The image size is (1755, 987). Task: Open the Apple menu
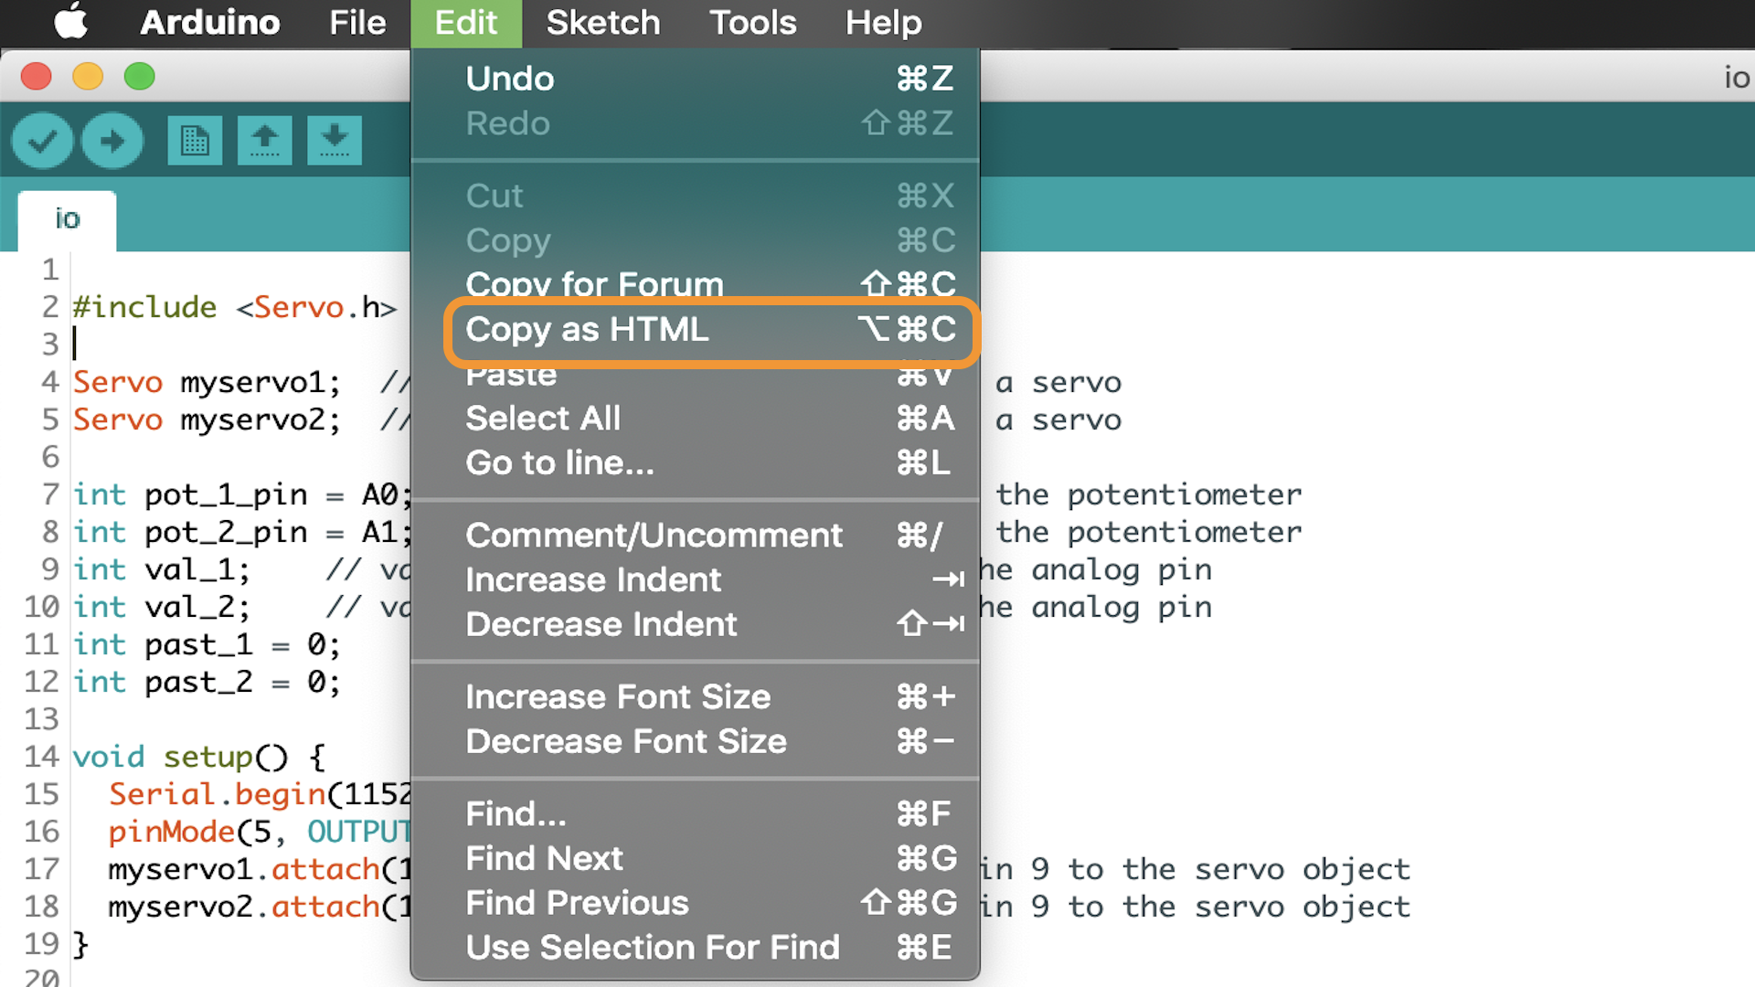70,23
